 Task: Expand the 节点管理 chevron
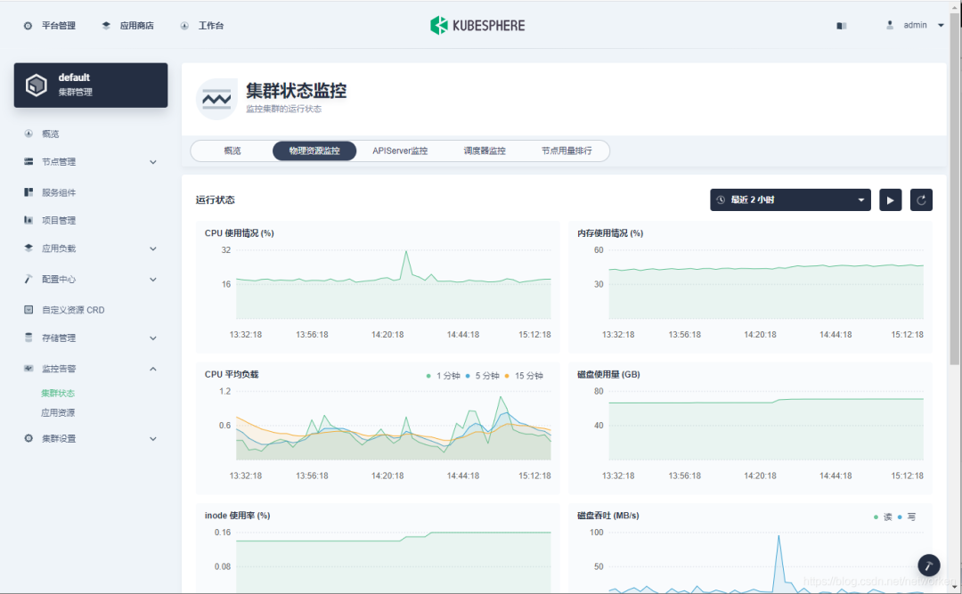(153, 162)
